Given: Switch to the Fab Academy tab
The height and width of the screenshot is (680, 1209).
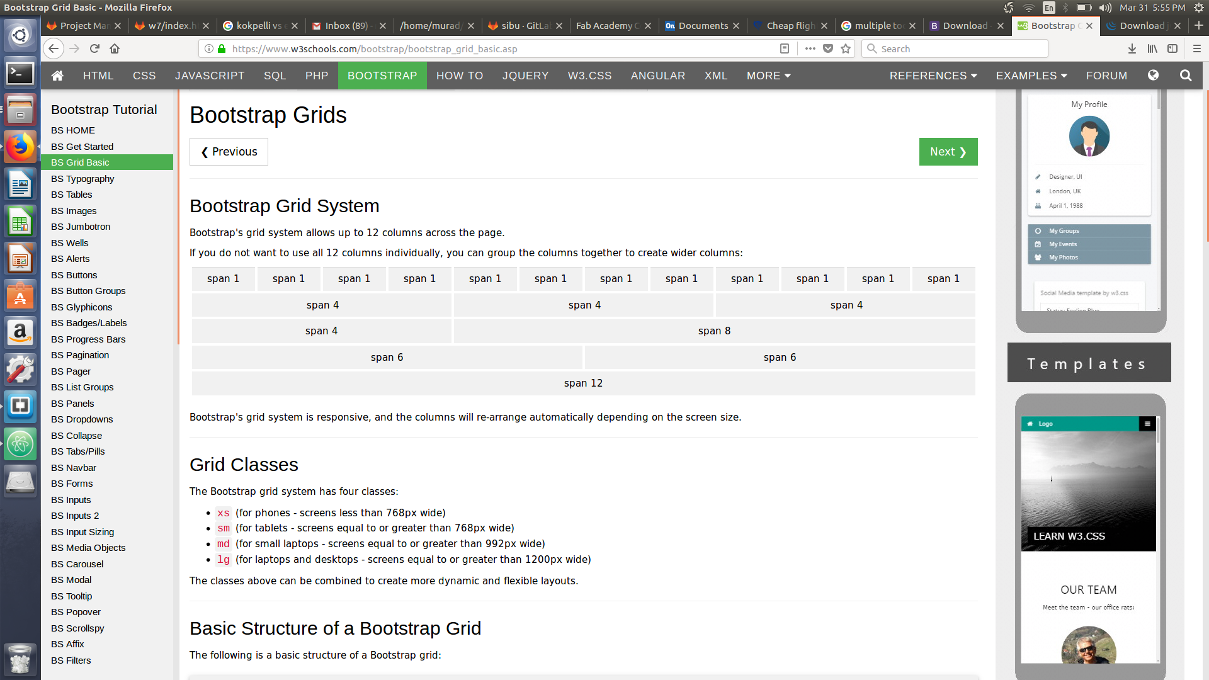Looking at the screenshot, I should (x=606, y=25).
